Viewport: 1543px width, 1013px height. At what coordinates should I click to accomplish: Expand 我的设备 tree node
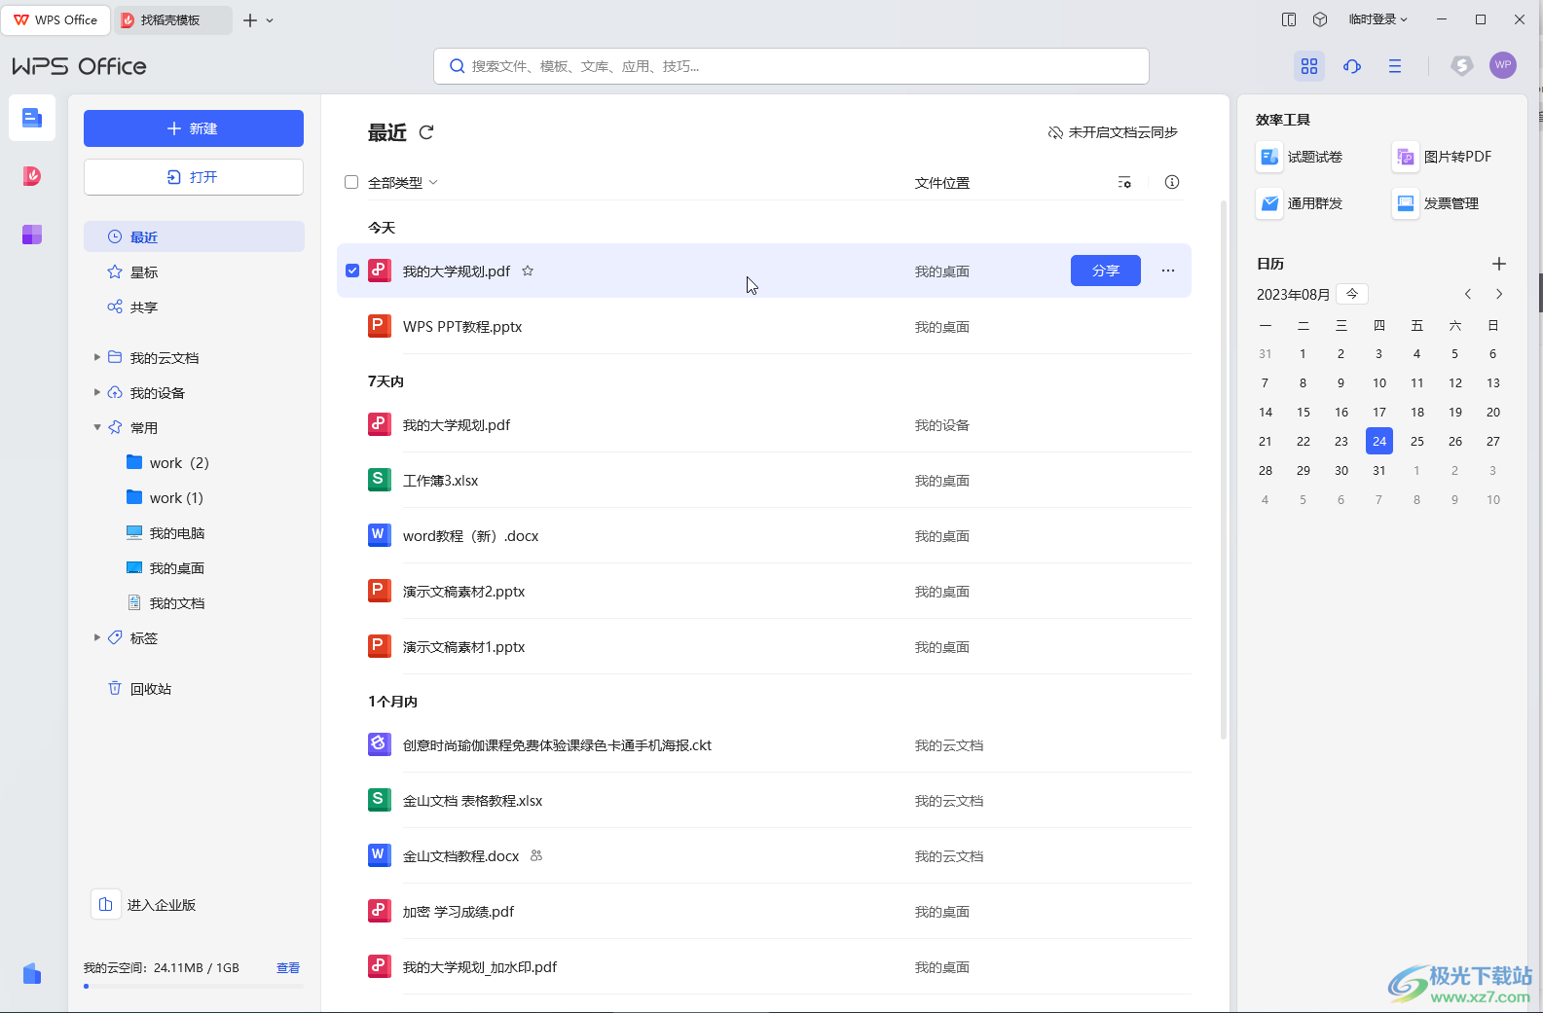click(96, 392)
